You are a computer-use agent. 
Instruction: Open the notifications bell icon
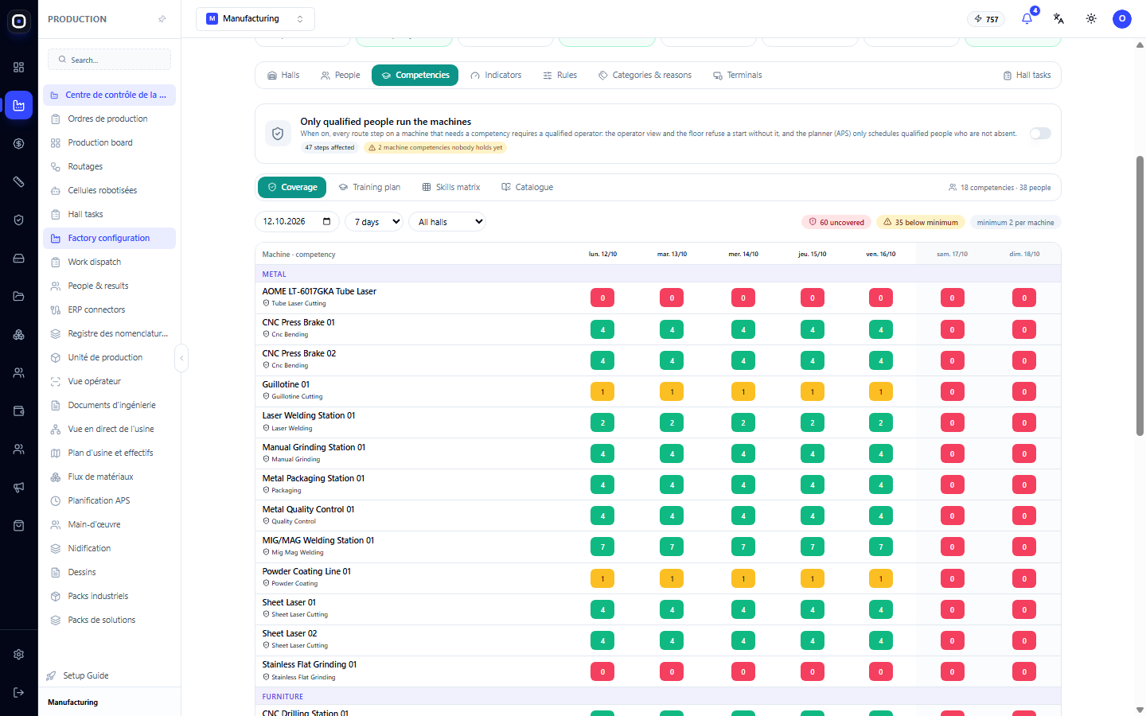[x=1027, y=18]
